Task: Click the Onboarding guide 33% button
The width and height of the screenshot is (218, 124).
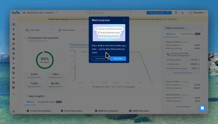Action: click(x=159, y=13)
